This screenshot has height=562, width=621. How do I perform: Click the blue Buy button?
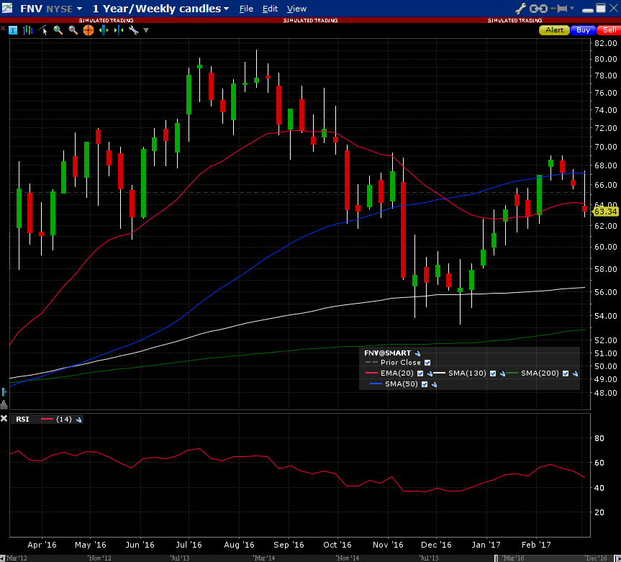[583, 30]
